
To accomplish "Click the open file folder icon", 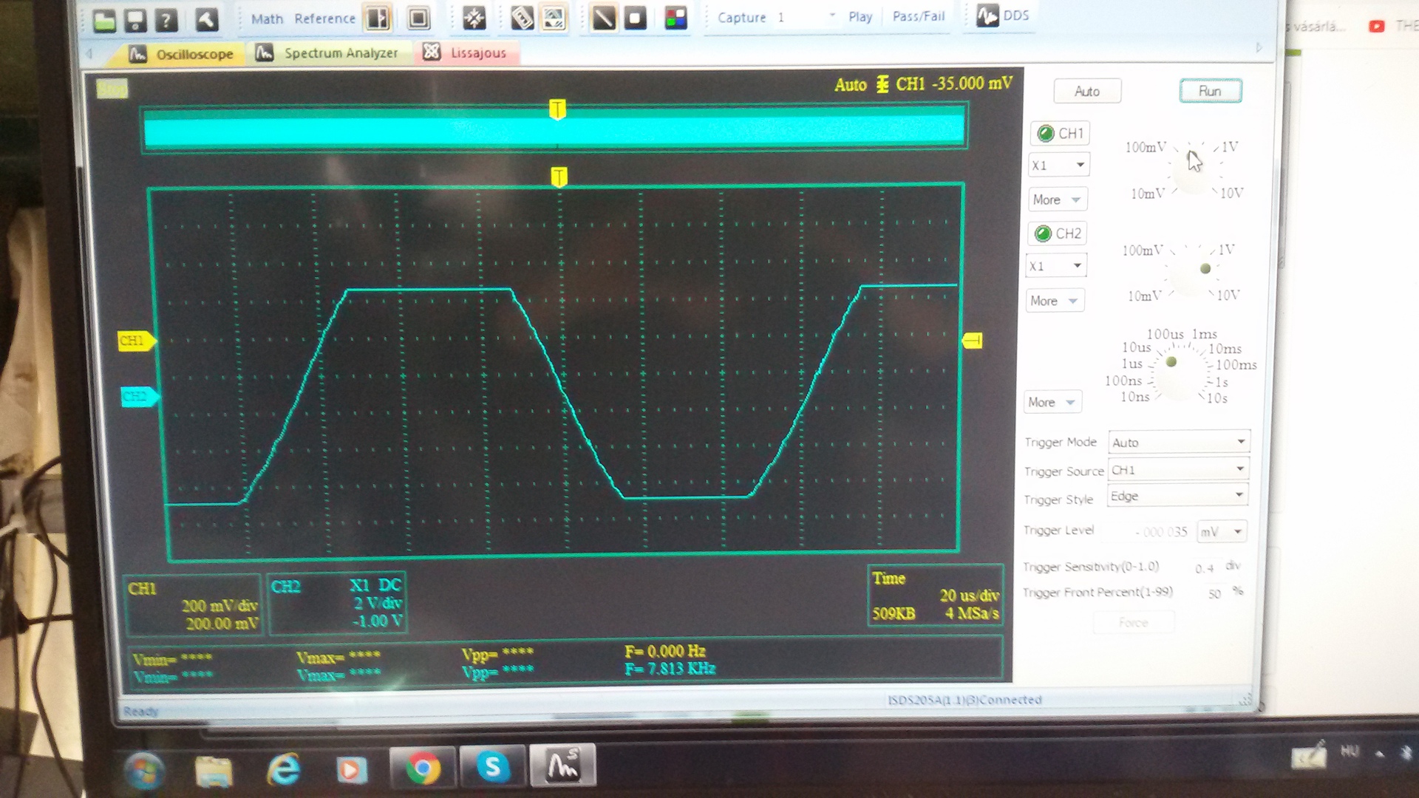I will point(104,20).
